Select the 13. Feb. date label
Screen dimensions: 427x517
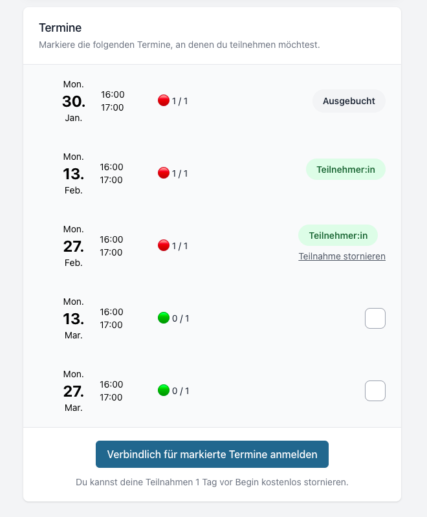[x=74, y=173]
